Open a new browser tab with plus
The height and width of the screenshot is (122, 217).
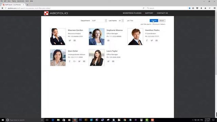(x=27, y=5)
